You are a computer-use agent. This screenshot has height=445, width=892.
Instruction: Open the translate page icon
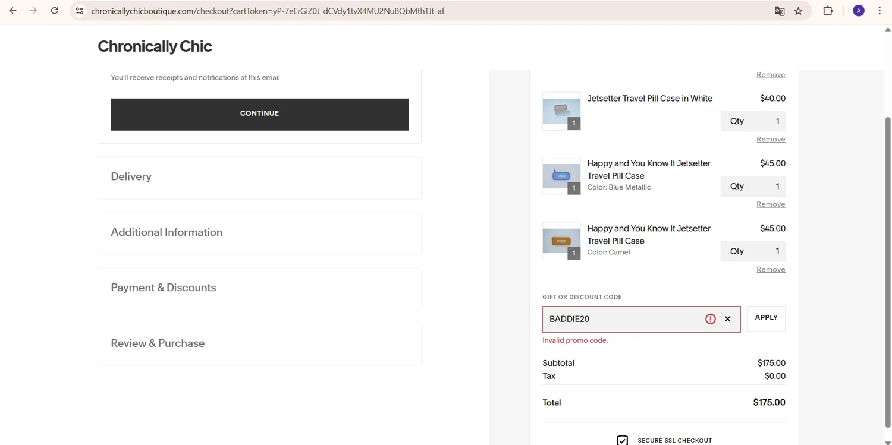tap(779, 11)
